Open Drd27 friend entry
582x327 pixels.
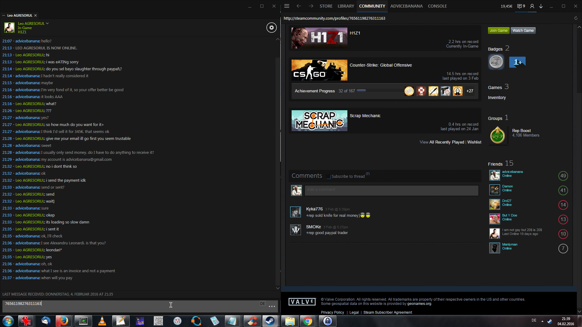pyautogui.click(x=528, y=205)
